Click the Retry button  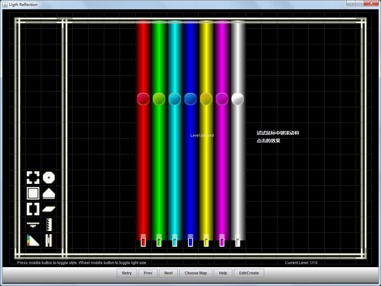tap(127, 273)
